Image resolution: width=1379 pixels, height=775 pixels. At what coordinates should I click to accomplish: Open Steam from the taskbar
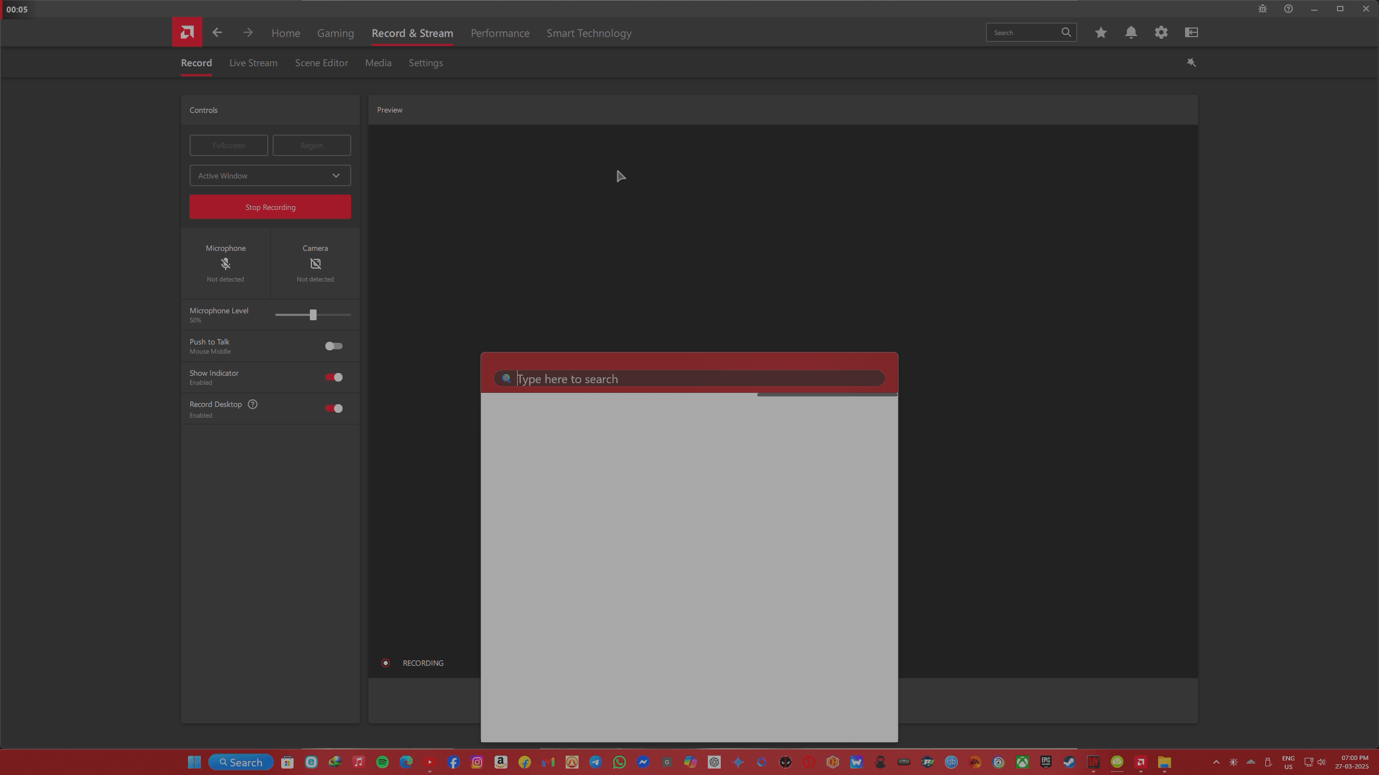[1069, 762]
